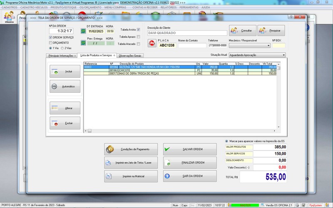The height and width of the screenshot is (208, 333).
Task: Click the SAIR DA ORDEM button
Action: [190, 176]
